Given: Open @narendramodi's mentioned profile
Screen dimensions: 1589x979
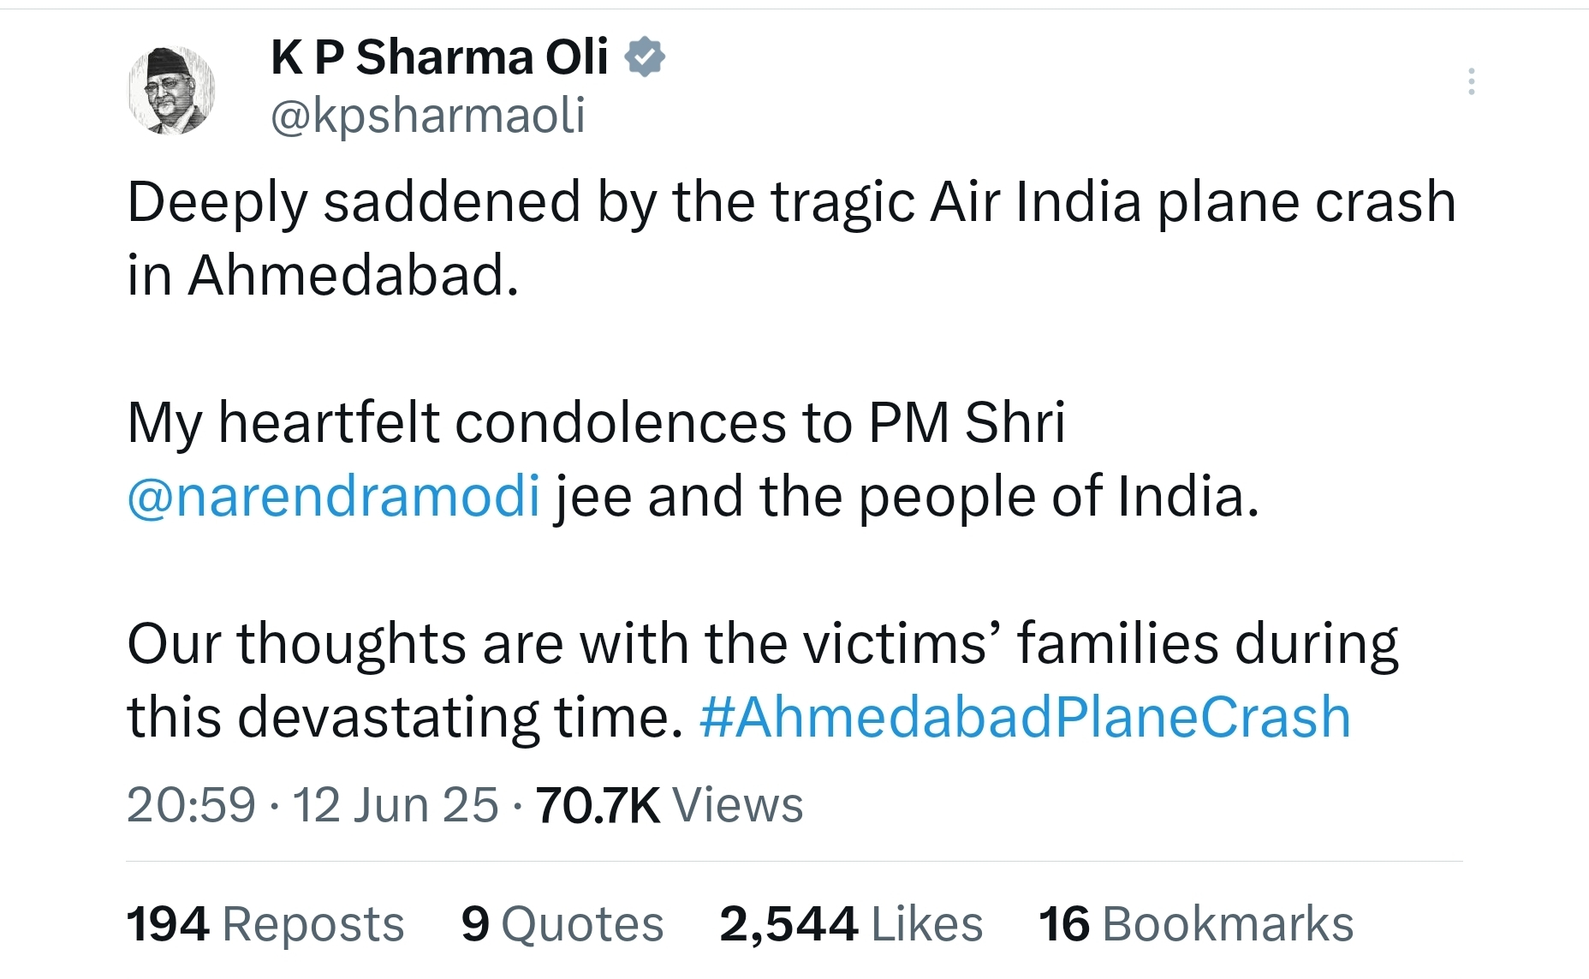Looking at the screenshot, I should tap(332, 495).
